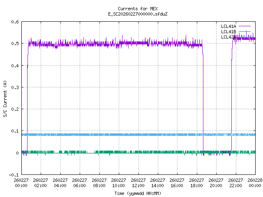Click the light blue data line near 0.08 A
This screenshot has height=197, width=263.
[123, 135]
